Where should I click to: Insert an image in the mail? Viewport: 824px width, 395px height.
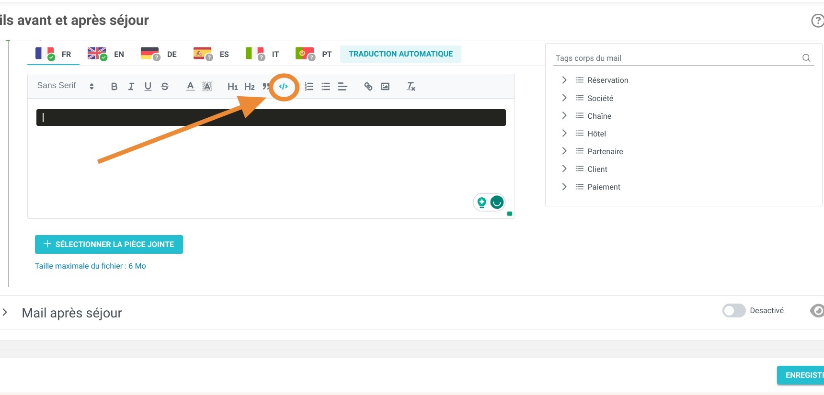pos(385,87)
